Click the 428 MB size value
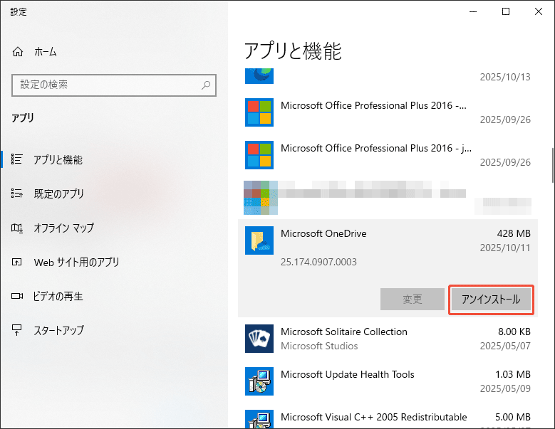Screen dimensions: 555x429 [514, 233]
